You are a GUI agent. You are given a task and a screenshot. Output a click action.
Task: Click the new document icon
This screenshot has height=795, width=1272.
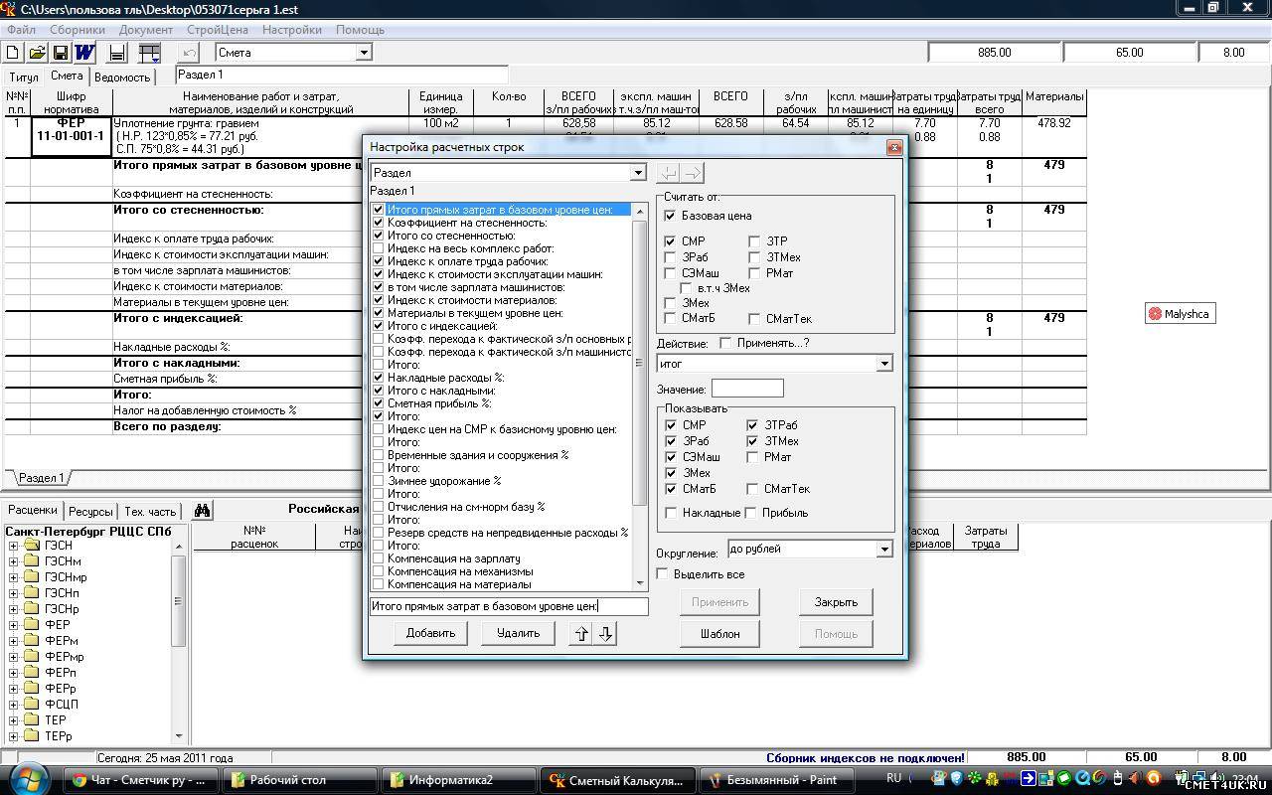(13, 53)
